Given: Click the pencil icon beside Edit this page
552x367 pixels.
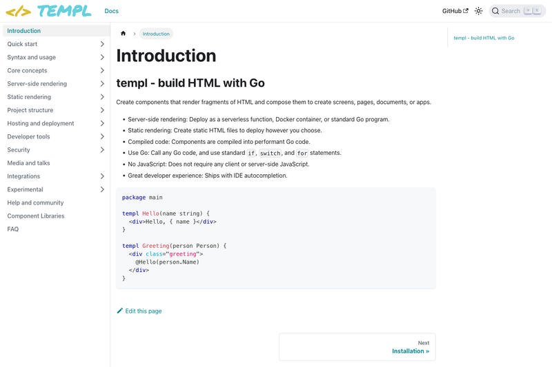Looking at the screenshot, I should pyautogui.click(x=120, y=311).
